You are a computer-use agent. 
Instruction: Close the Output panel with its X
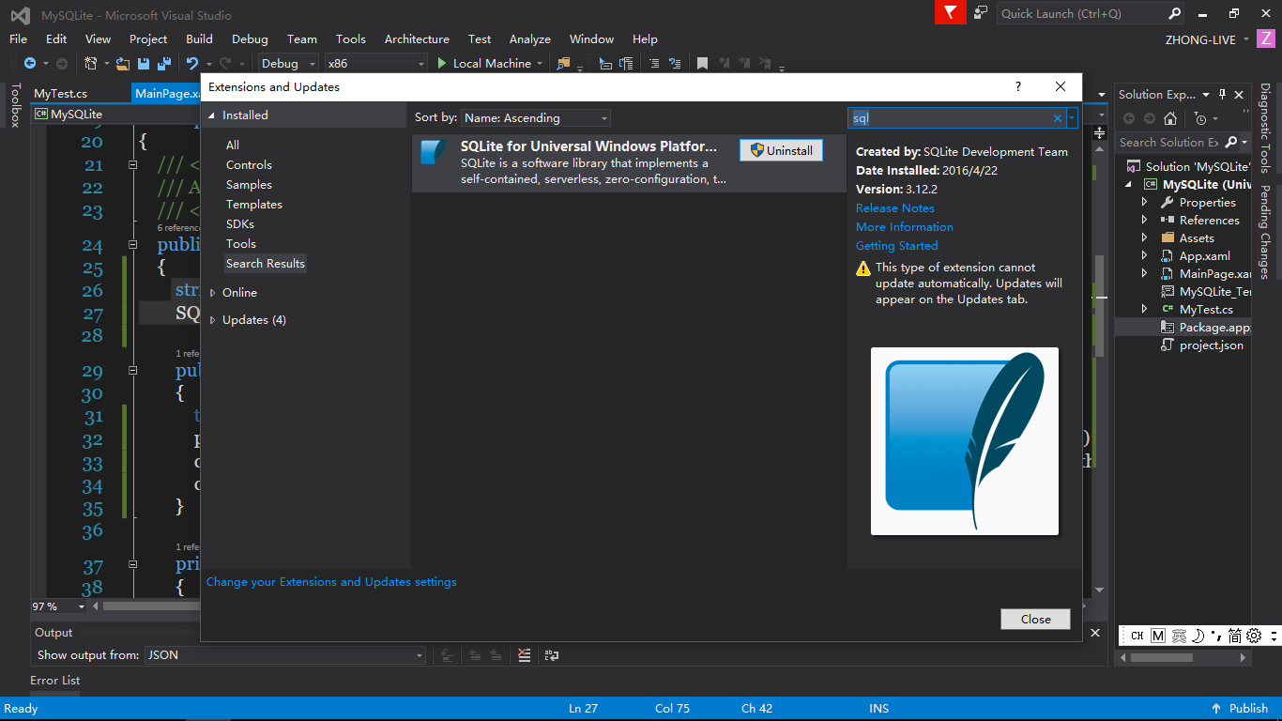[1094, 633]
